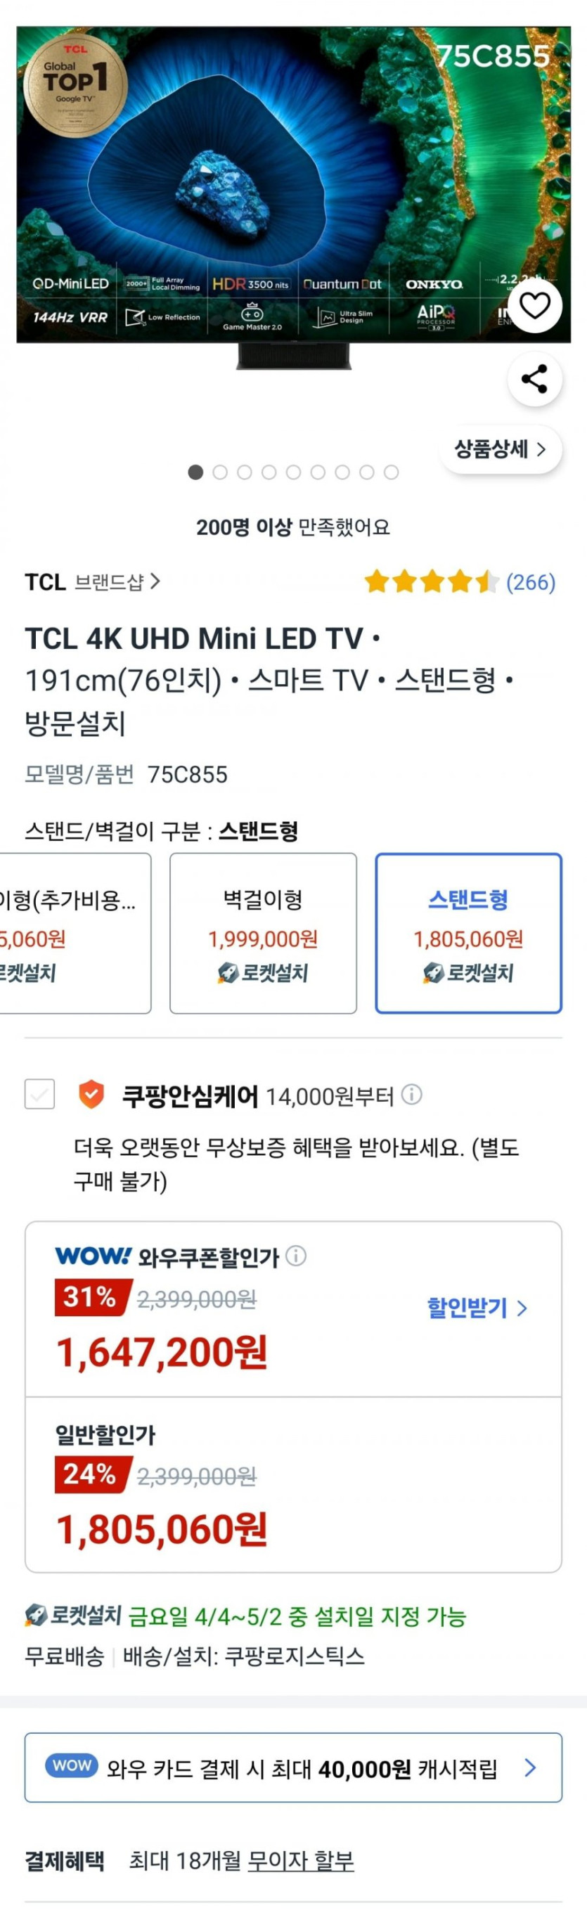
Task: Tap info icon next to 와우쿠폰할인가
Action: coord(296,1256)
